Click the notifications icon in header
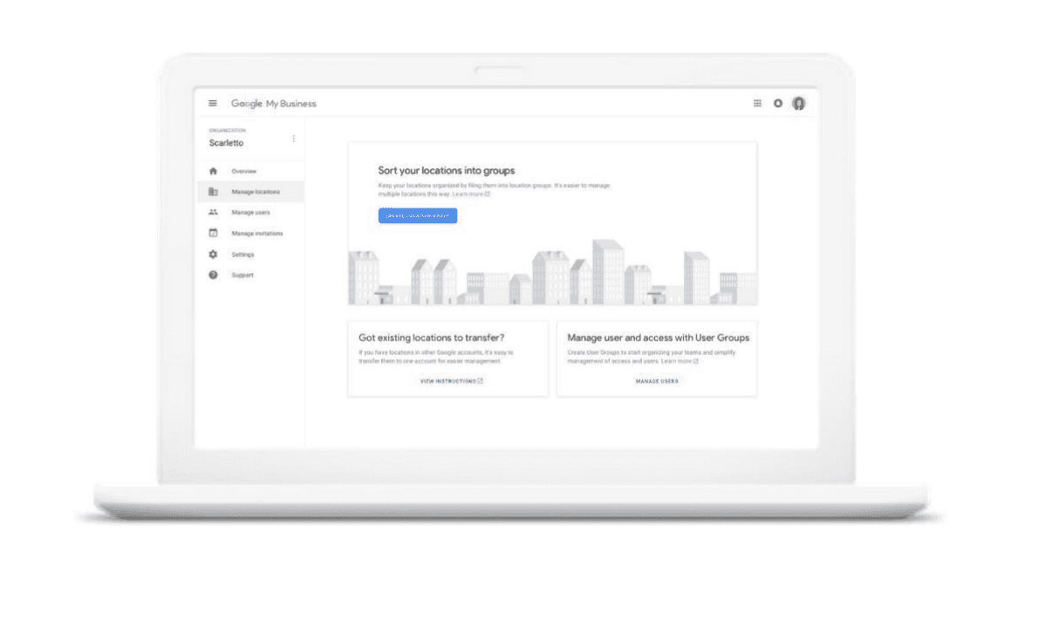This screenshot has height=626, width=1045. pos(778,104)
